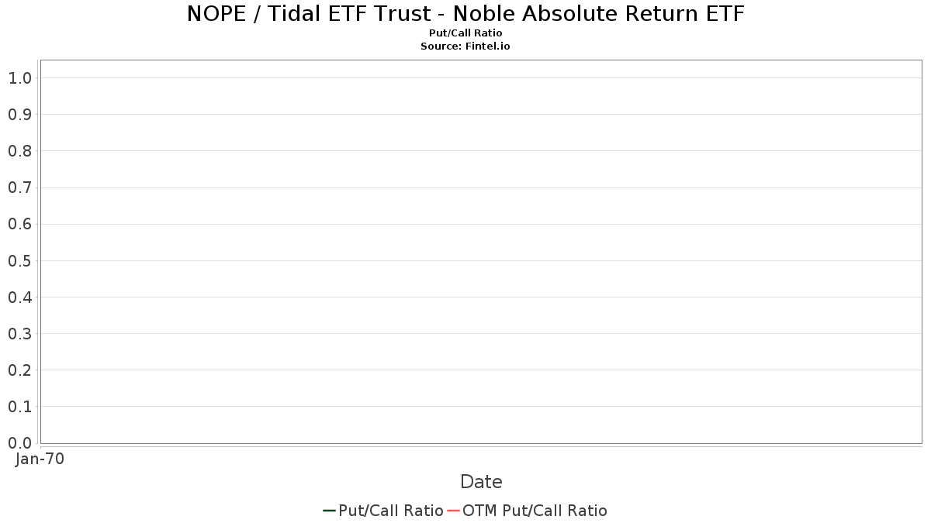The height and width of the screenshot is (523, 931).
Task: Click the 0.5 y-axis tick label
Action: coord(19,260)
